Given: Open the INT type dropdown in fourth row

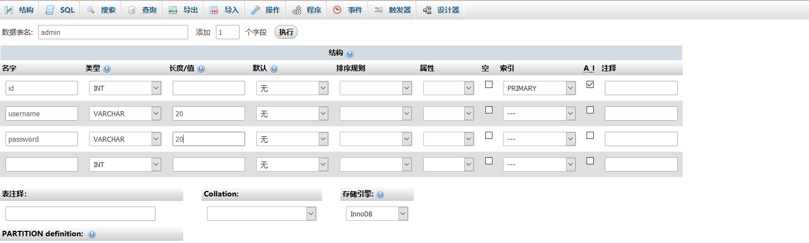Looking at the screenshot, I should (x=125, y=164).
